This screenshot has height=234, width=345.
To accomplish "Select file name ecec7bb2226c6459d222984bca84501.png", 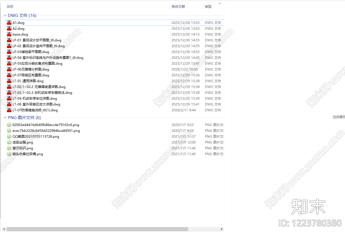I will (x=46, y=131).
